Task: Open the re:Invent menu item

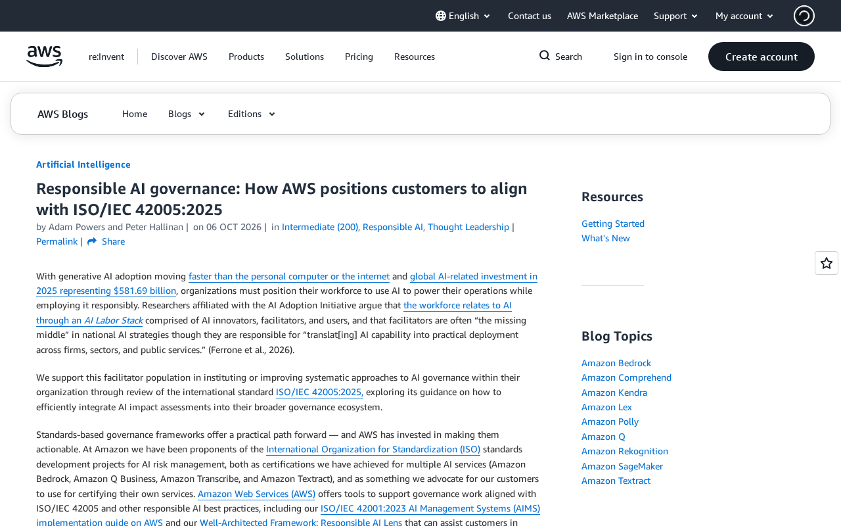Action: [106, 57]
